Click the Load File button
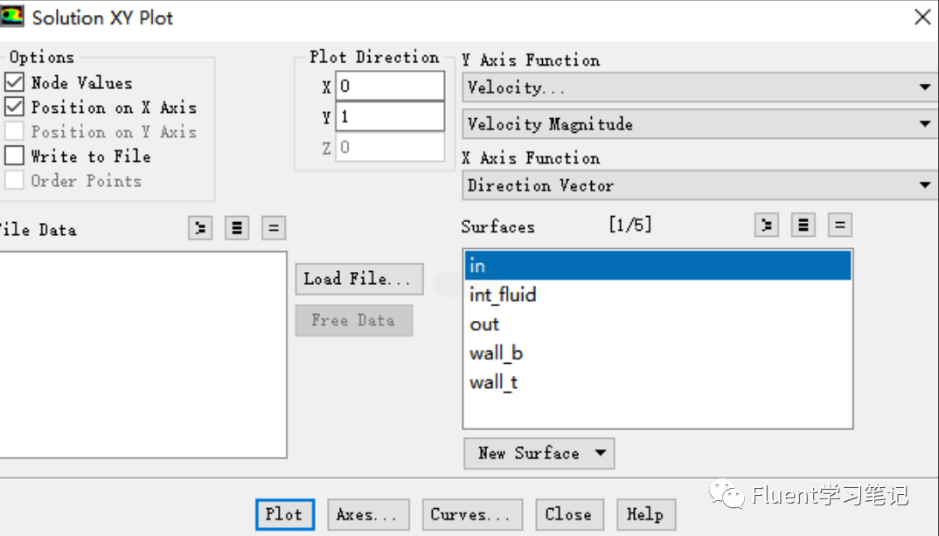 click(358, 279)
